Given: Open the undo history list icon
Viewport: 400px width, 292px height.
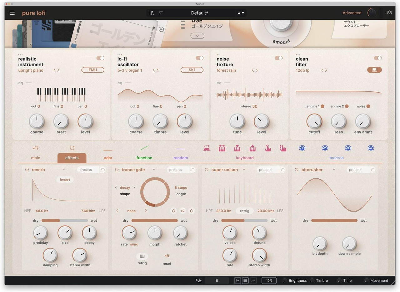Looking at the screenshot, I should (245, 280).
